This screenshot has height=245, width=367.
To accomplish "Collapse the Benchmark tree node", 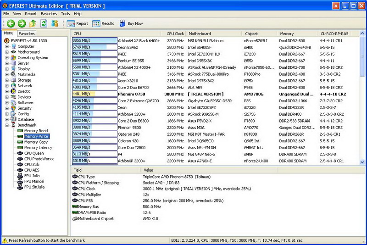I will (7, 125).
